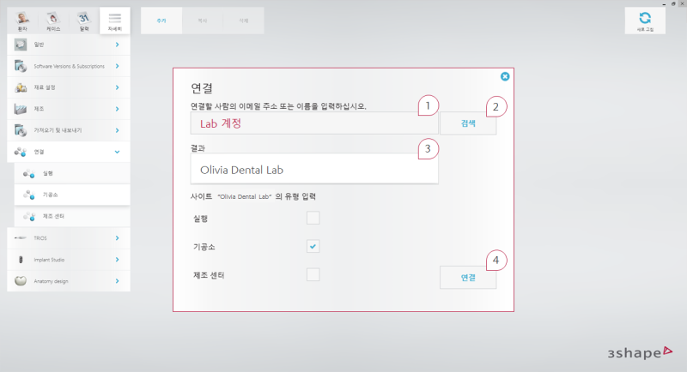Click the 제조 센터 sub-item icon
This screenshot has width=687, height=372.
pos(29,216)
